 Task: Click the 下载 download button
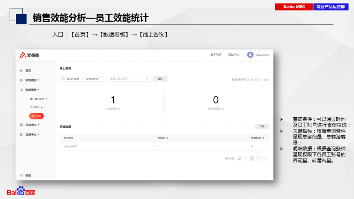click(x=262, y=126)
